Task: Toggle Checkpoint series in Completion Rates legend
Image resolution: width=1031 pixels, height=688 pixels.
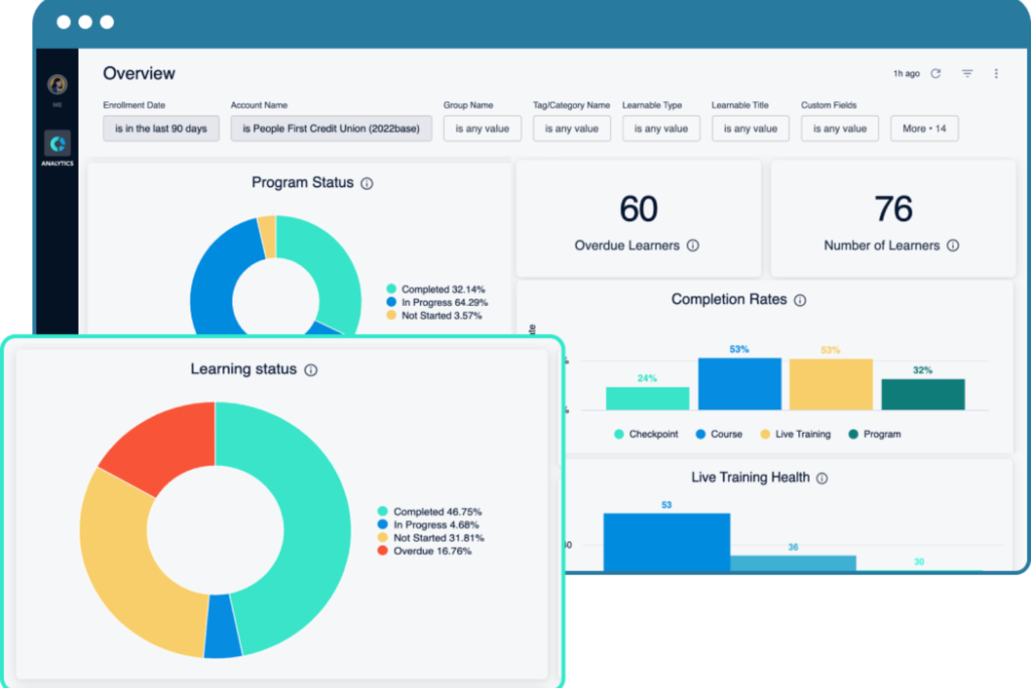Action: [646, 434]
